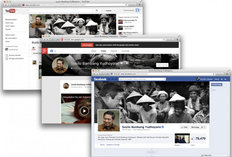
Task: Play the Pengabdian Ibu een video on Google+
Action: pyautogui.click(x=84, y=111)
